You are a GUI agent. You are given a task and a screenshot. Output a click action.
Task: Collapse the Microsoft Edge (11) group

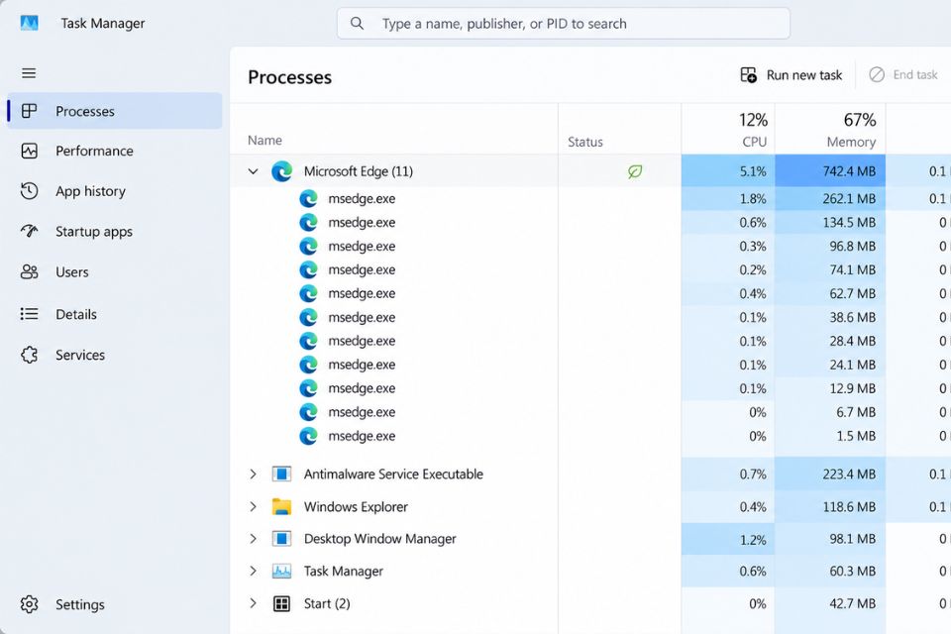coord(253,171)
